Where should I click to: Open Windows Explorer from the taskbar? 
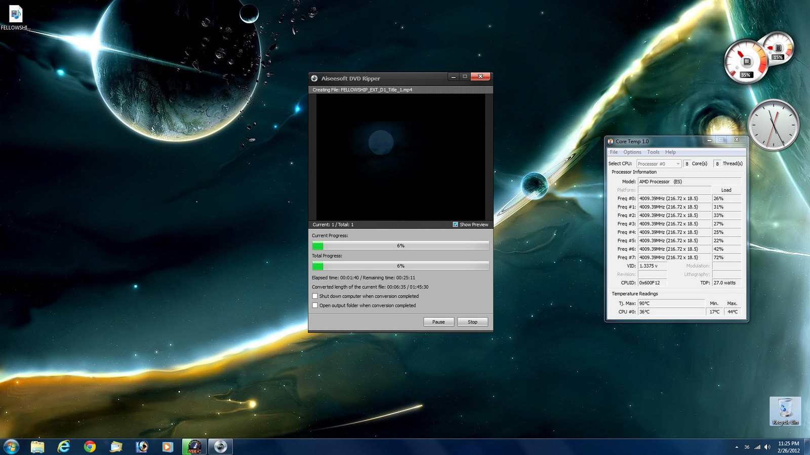[37, 446]
